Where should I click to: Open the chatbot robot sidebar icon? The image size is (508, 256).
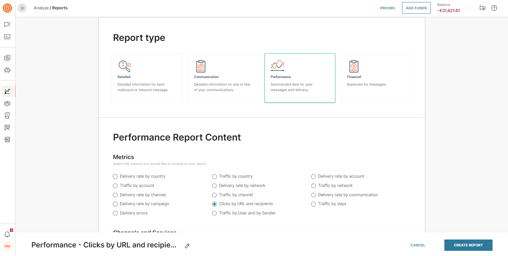click(x=7, y=70)
